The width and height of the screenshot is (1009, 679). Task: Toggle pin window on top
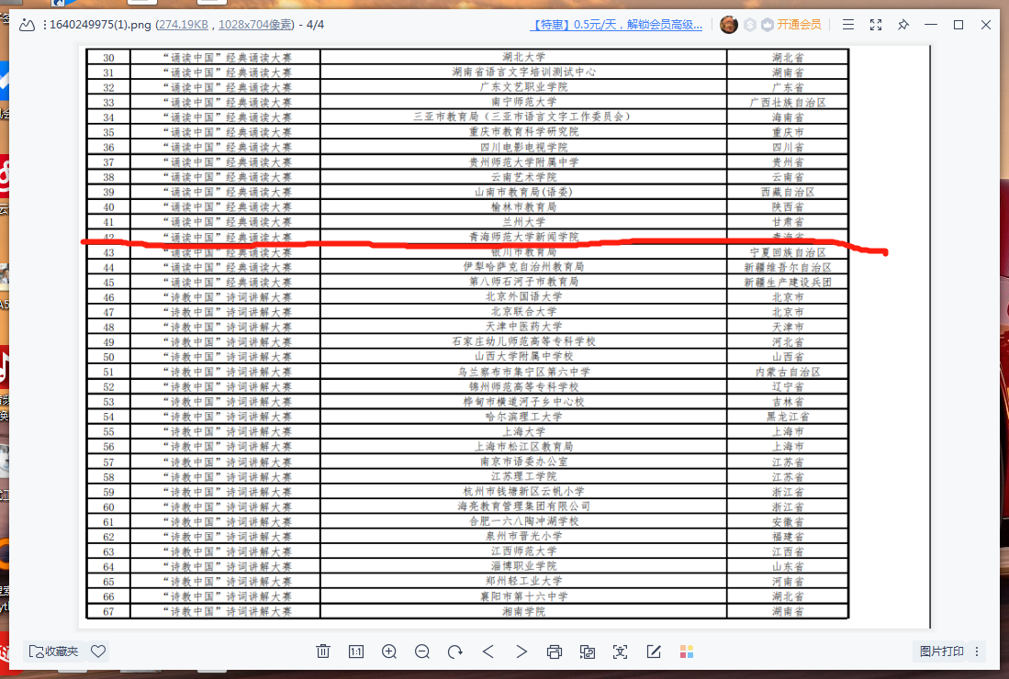903,25
